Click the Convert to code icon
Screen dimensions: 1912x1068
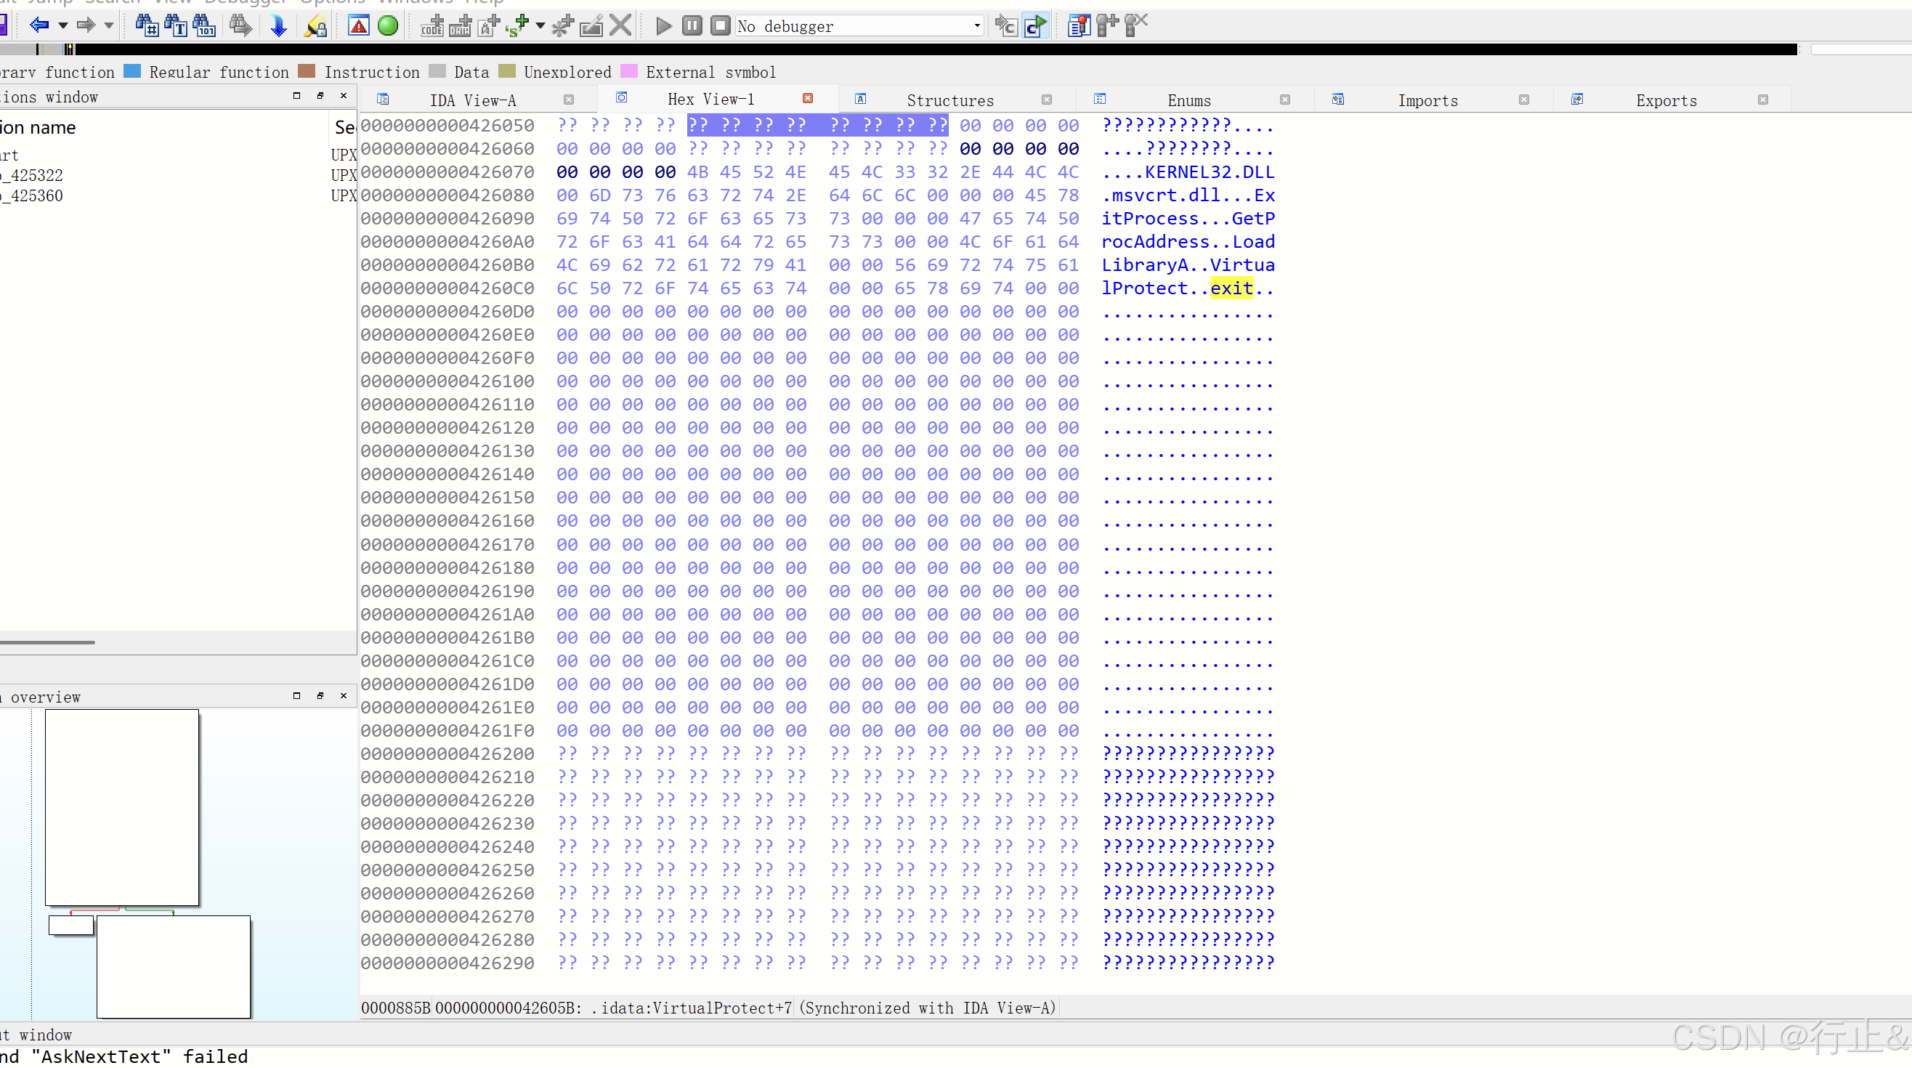[x=432, y=26]
